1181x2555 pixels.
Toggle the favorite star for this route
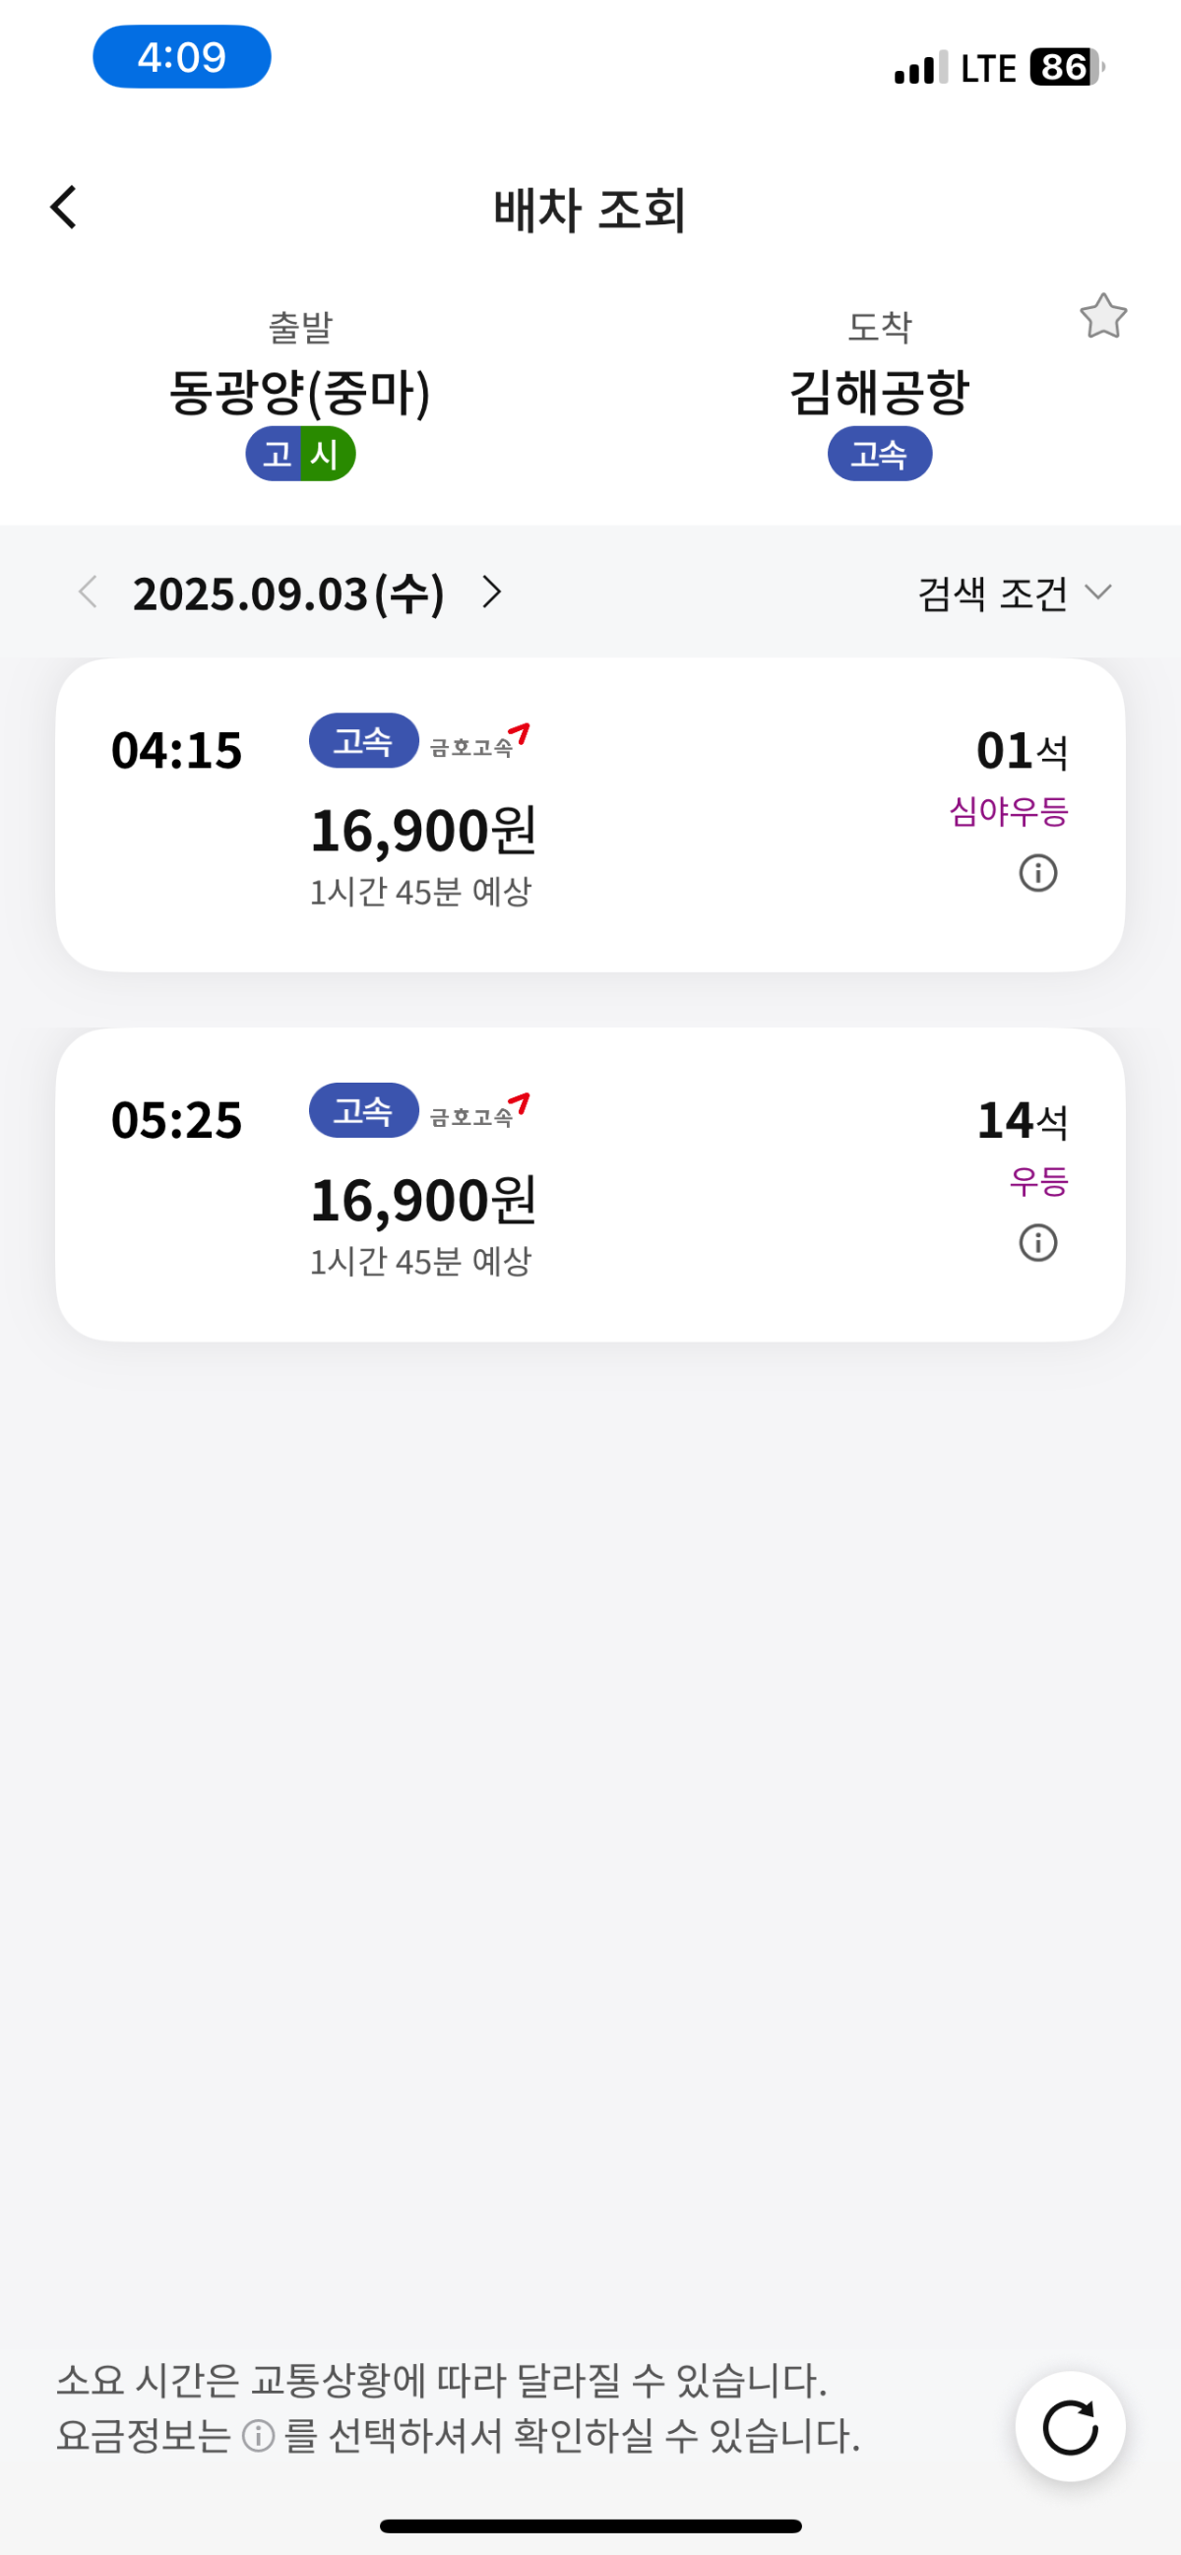point(1102,316)
